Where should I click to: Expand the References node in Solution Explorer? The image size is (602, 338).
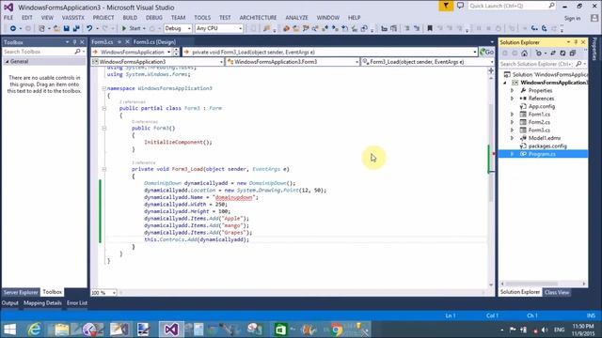pos(512,99)
